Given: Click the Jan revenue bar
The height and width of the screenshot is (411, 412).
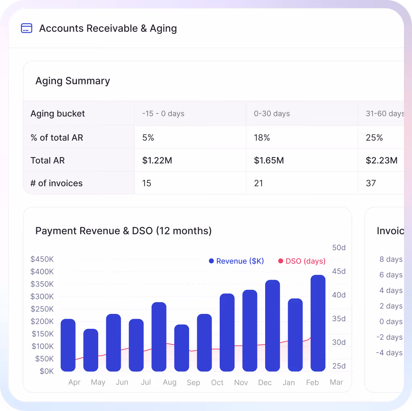Looking at the screenshot, I should coord(272,326).
